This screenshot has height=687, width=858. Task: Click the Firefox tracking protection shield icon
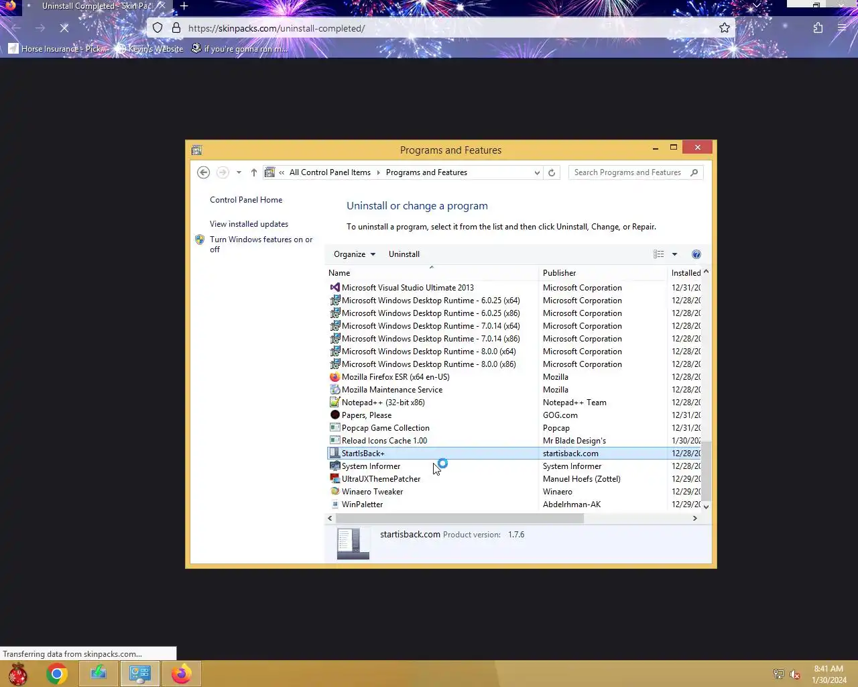[158, 28]
